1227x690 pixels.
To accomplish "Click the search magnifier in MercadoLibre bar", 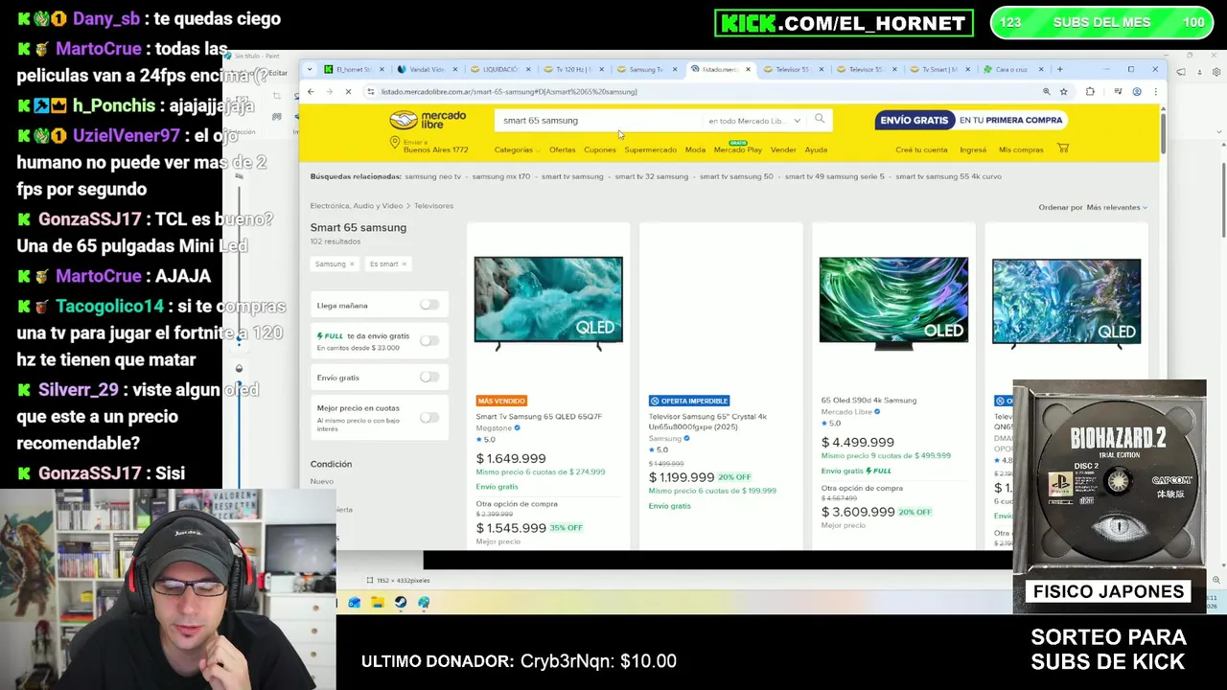I will [820, 119].
